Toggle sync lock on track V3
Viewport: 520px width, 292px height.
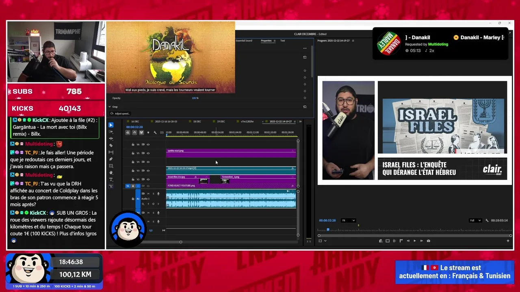143,170
